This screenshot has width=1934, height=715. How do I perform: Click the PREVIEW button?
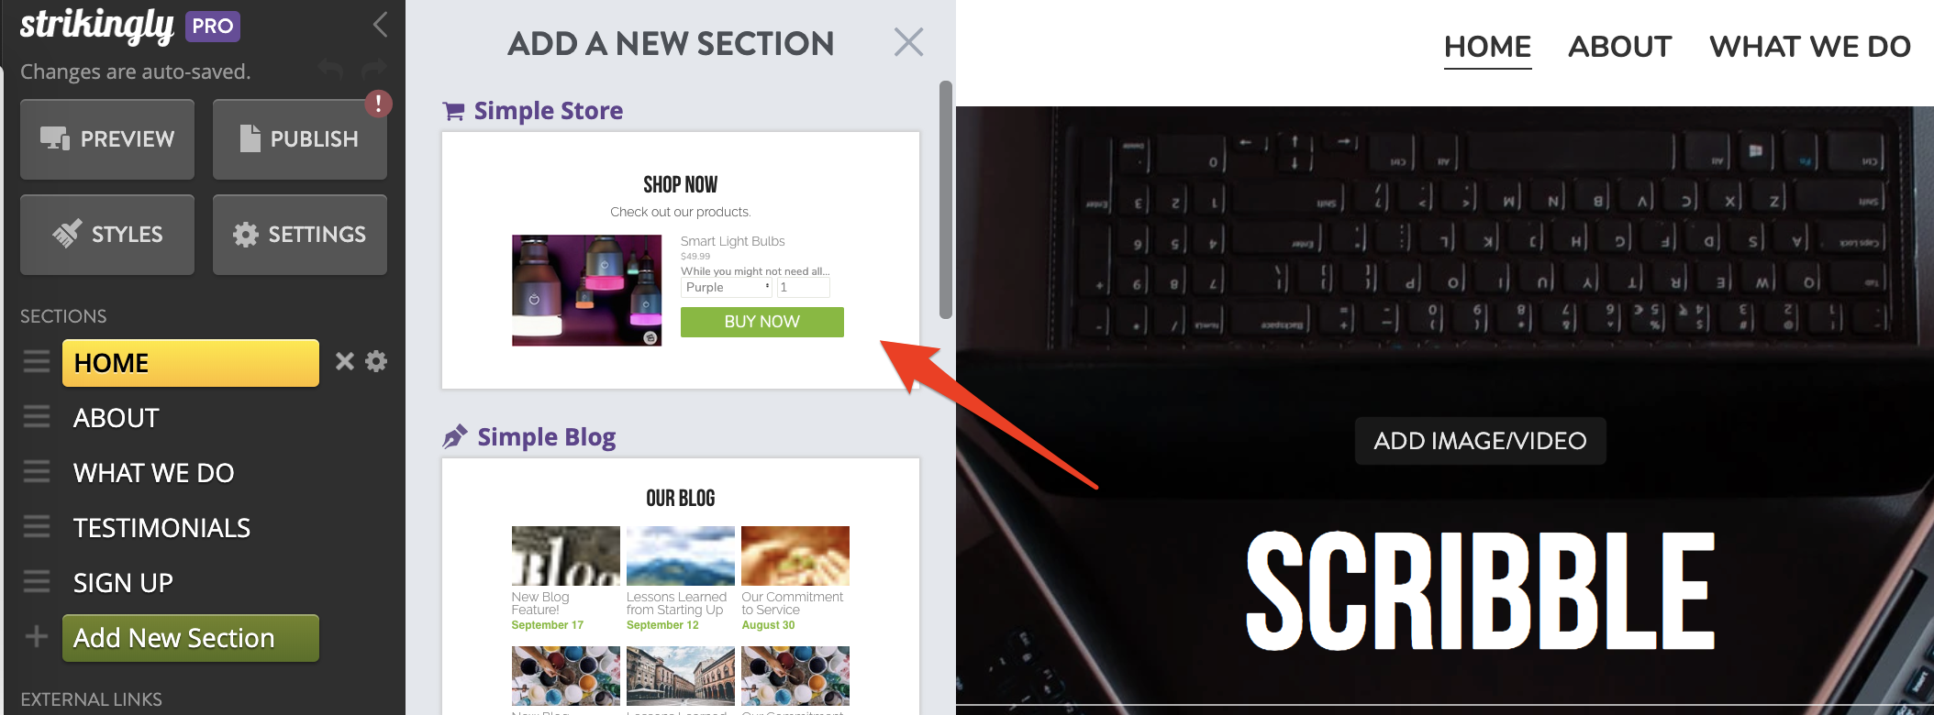107,139
